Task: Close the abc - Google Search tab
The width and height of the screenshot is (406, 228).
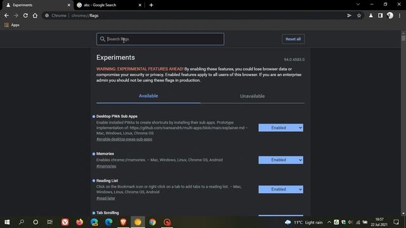Action: [x=140, y=5]
